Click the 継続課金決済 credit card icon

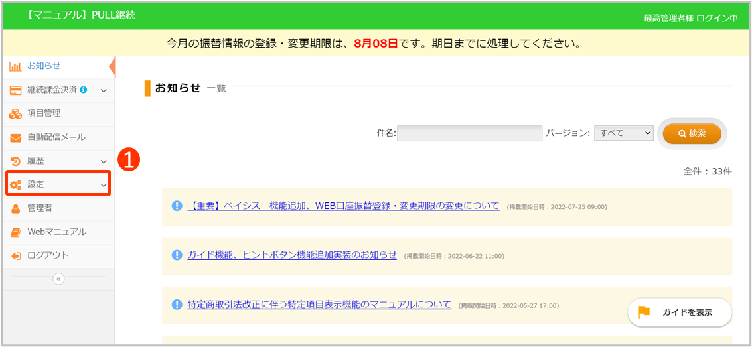click(15, 90)
